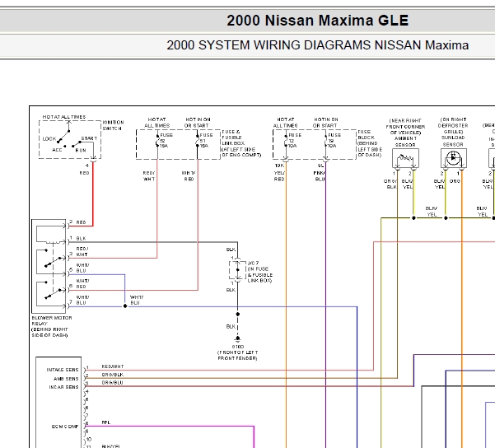495x448 pixels.
Task: Click the 'ORG/BLK' wire label at pin 2
Action: coord(113,375)
